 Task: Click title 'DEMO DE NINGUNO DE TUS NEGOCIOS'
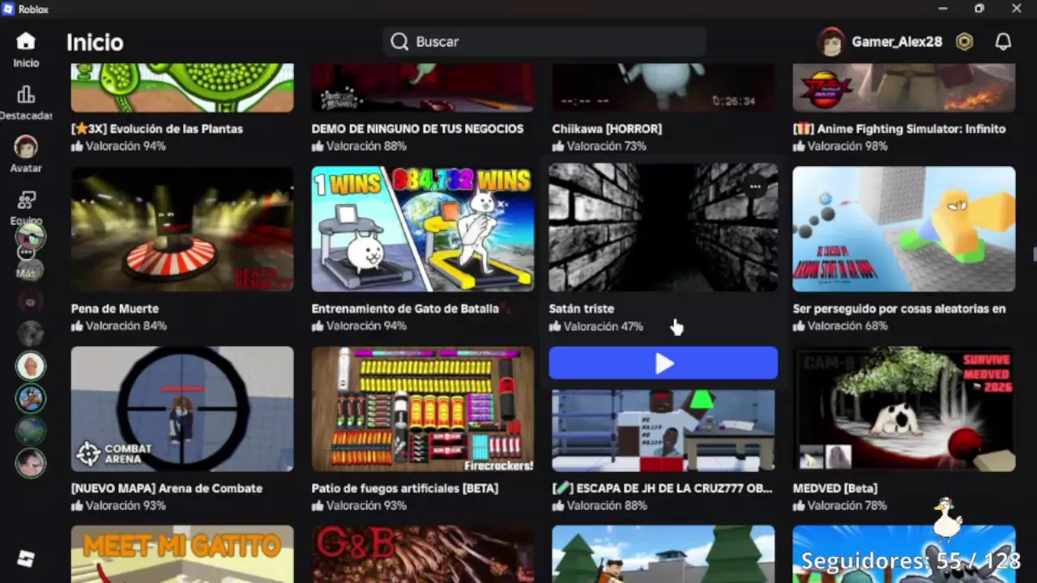(417, 129)
